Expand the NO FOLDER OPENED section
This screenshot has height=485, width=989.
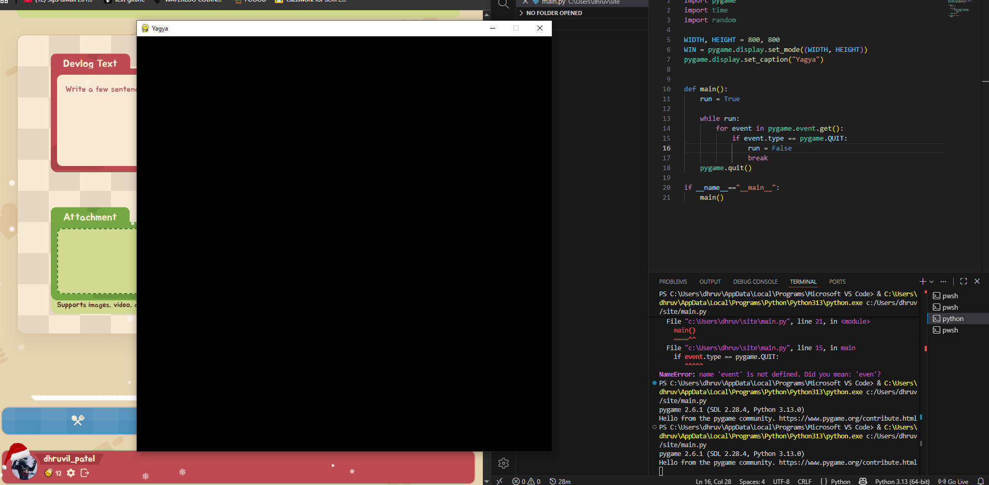click(553, 13)
